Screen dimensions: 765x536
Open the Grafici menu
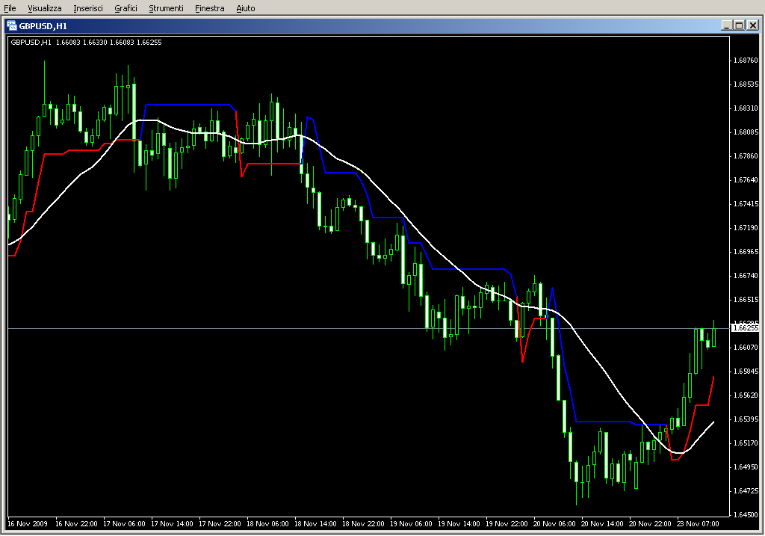click(x=126, y=8)
